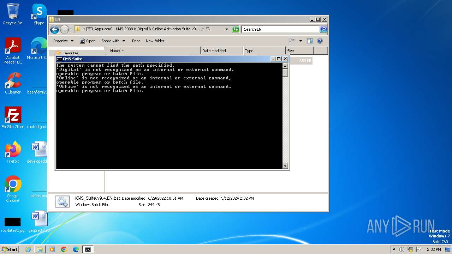
Task: Click the 350 KB size cell
Action: pos(305,61)
